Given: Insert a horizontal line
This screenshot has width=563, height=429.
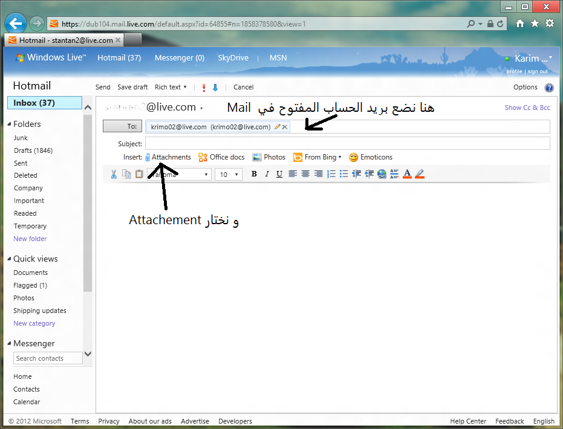Looking at the screenshot, I should coord(394,174).
